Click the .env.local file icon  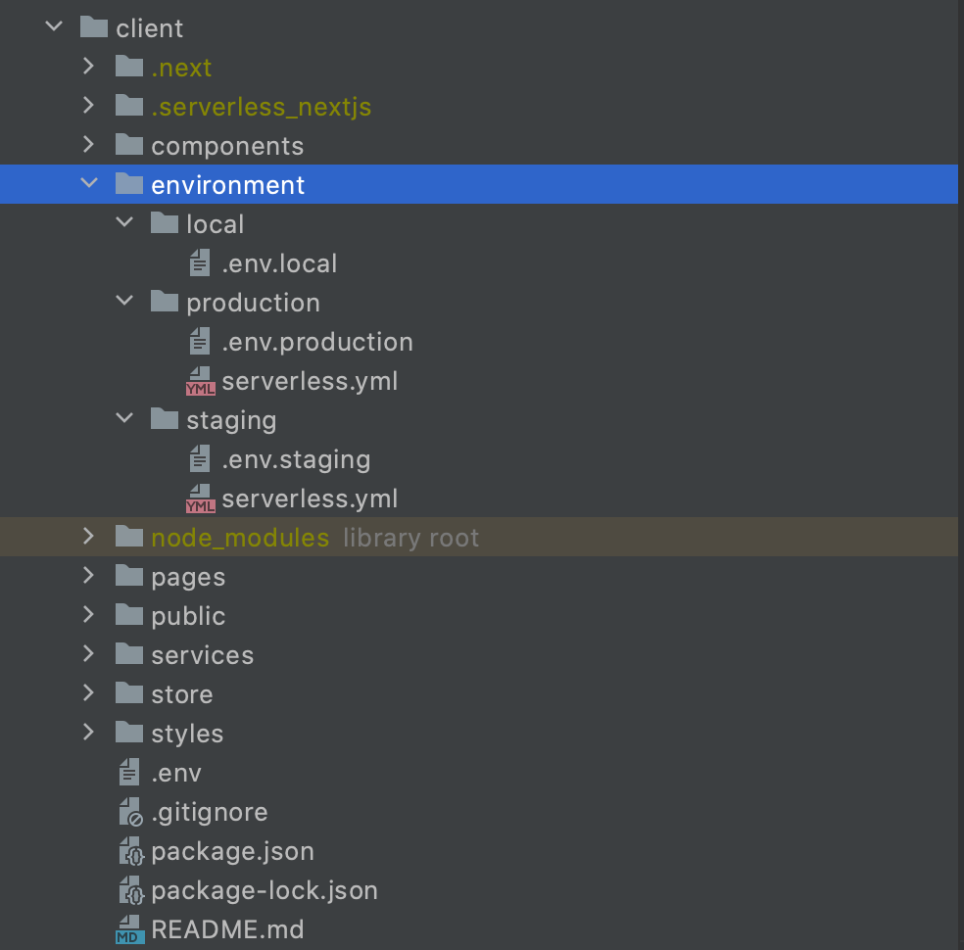[200, 263]
